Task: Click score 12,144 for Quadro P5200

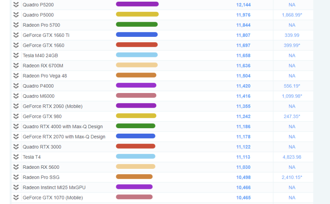Action: [243, 5]
